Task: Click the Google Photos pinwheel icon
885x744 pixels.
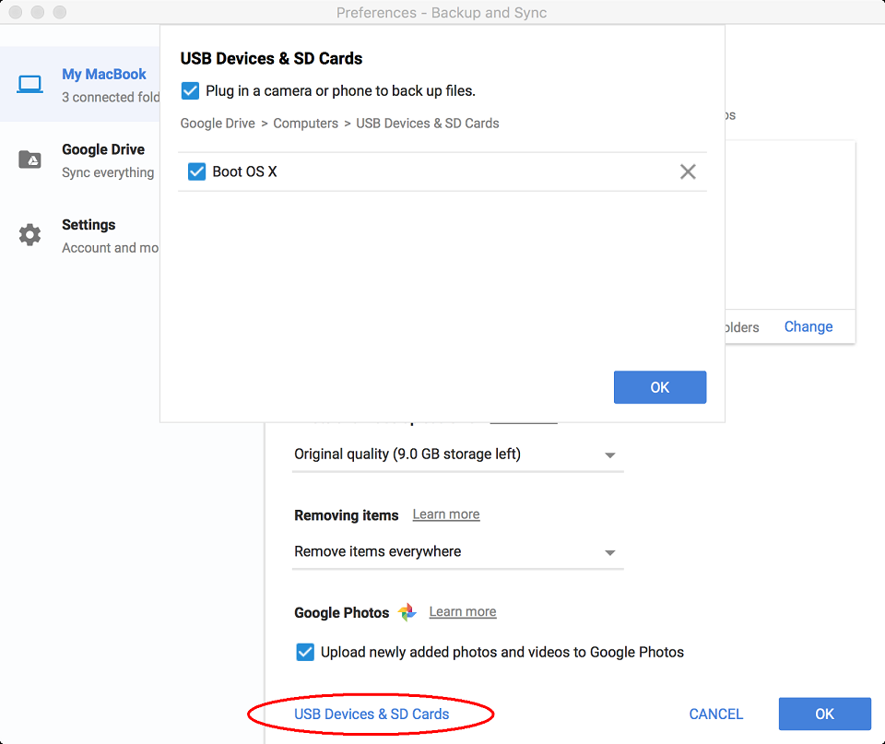Action: click(x=407, y=612)
